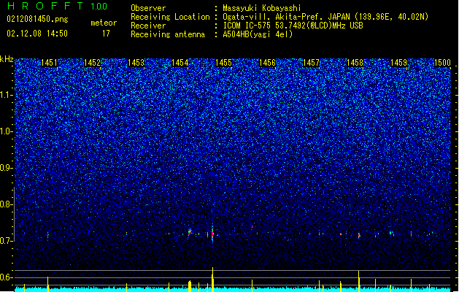This screenshot has height=292, width=459.
Task: Click the tallest yellow signal spike near 1455
Action: pos(213,280)
